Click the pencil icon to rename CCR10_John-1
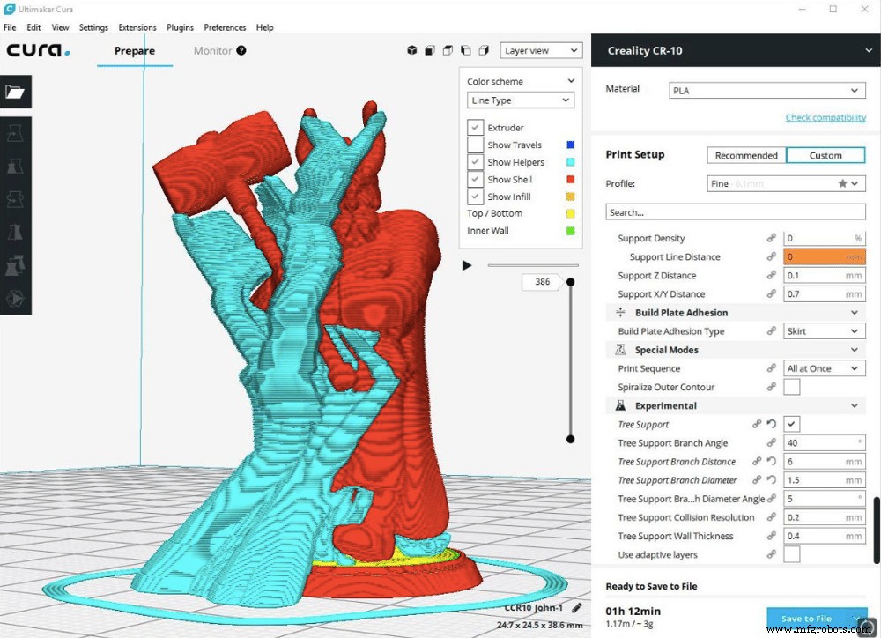 pos(577,607)
